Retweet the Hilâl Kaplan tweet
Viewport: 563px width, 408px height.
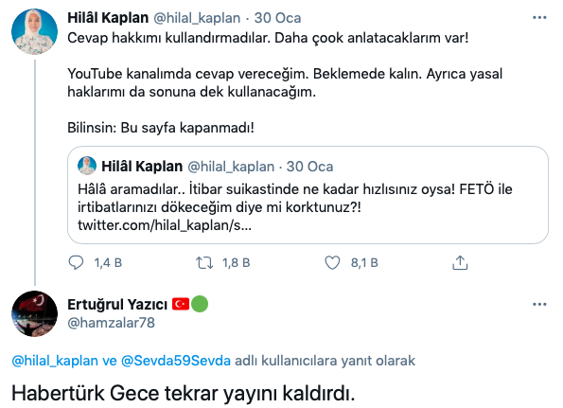pos(204,262)
